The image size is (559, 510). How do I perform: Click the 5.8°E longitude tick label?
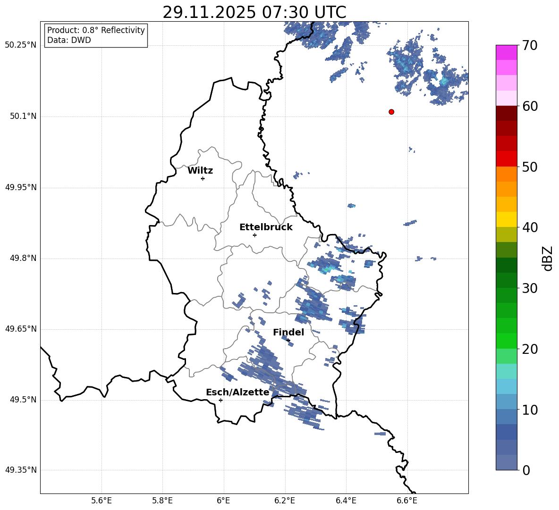pos(162,501)
